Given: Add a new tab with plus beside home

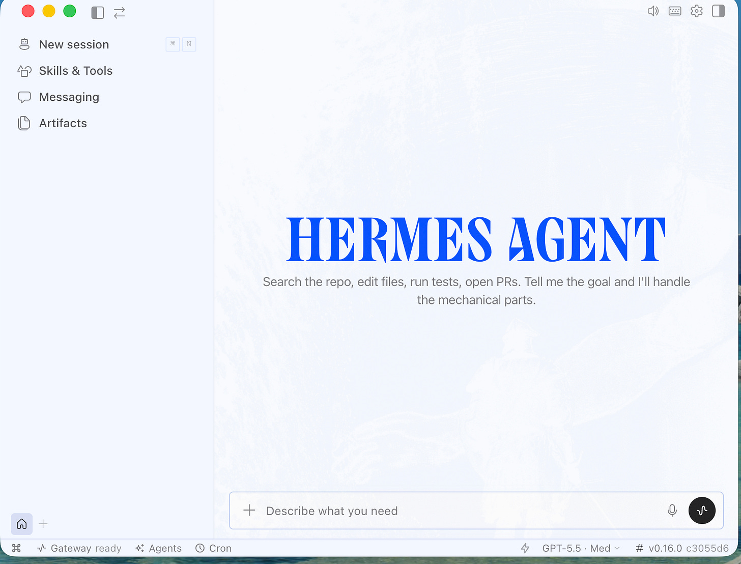Looking at the screenshot, I should tap(43, 524).
